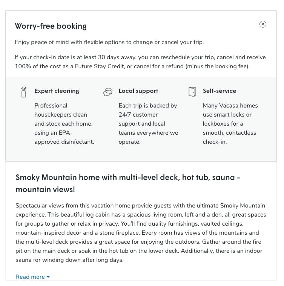
Task: Click the door self-service icon
Action: pyautogui.click(x=192, y=92)
